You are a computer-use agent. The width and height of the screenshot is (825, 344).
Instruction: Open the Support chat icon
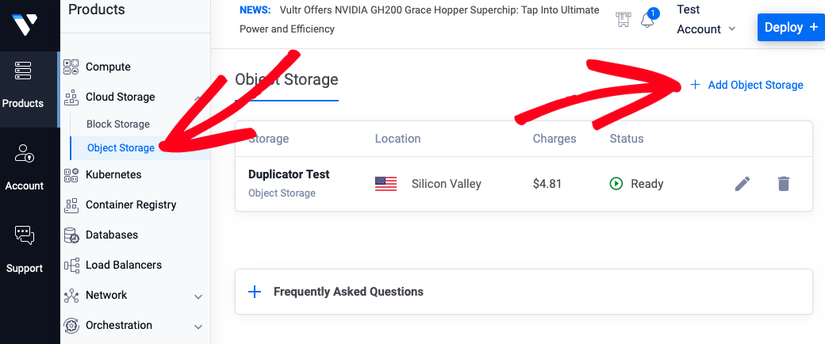click(25, 235)
